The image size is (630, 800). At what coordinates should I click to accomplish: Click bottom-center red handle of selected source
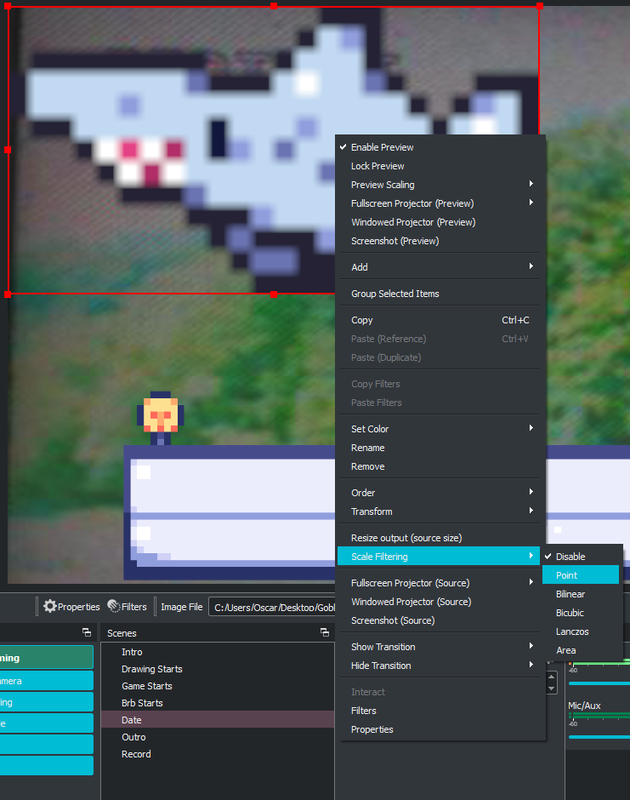[x=274, y=294]
